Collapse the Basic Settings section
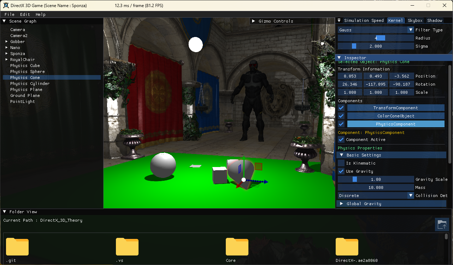Screen dimensions: 453x265 pos(364,155)
